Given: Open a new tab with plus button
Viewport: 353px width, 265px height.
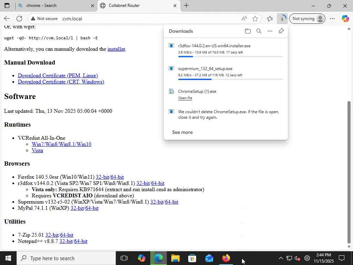Looking at the screenshot, I should 186,6.
